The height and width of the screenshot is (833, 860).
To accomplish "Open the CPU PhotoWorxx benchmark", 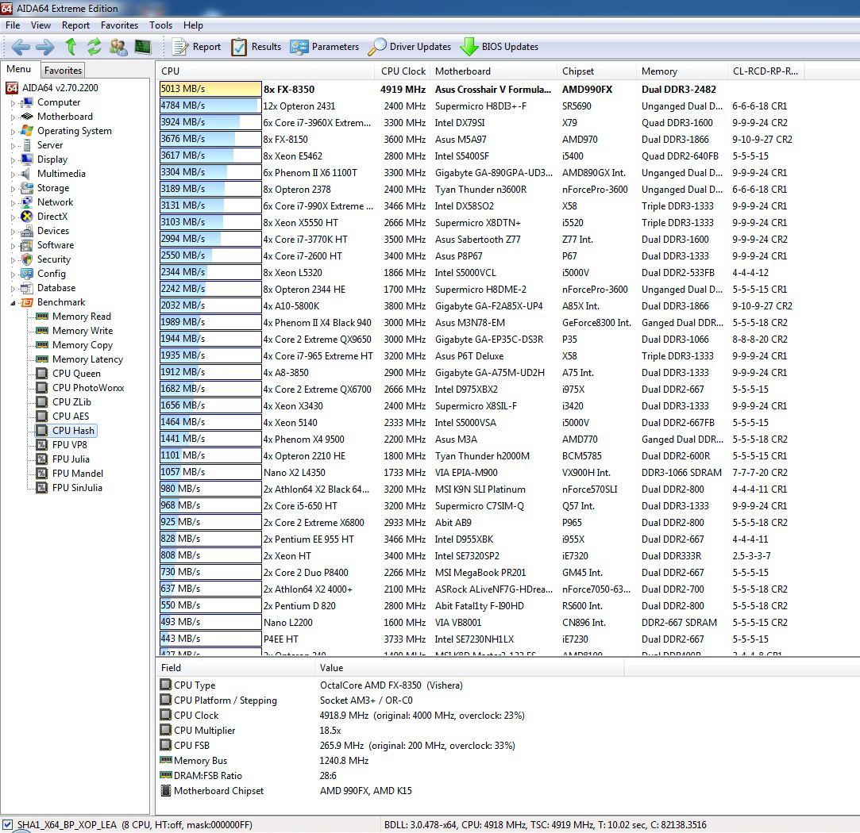I will (x=80, y=387).
